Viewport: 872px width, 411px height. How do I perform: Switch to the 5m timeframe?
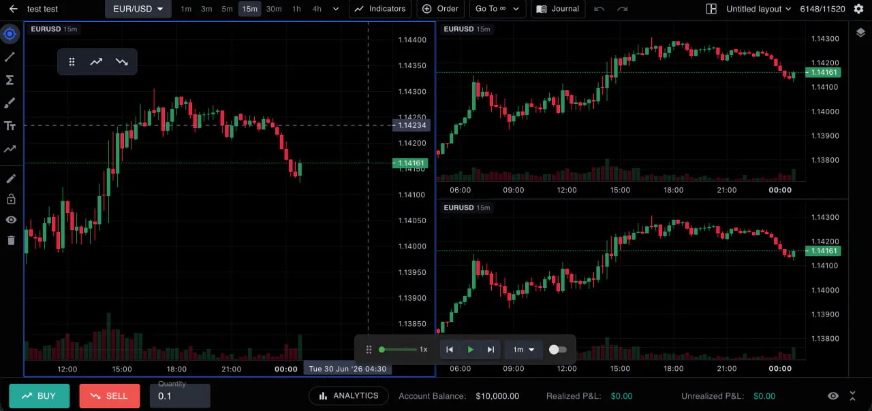[227, 9]
